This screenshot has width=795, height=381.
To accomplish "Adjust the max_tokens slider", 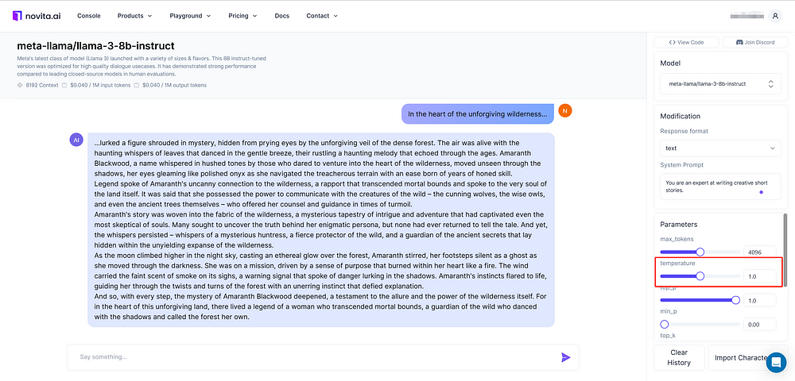I will [700, 252].
